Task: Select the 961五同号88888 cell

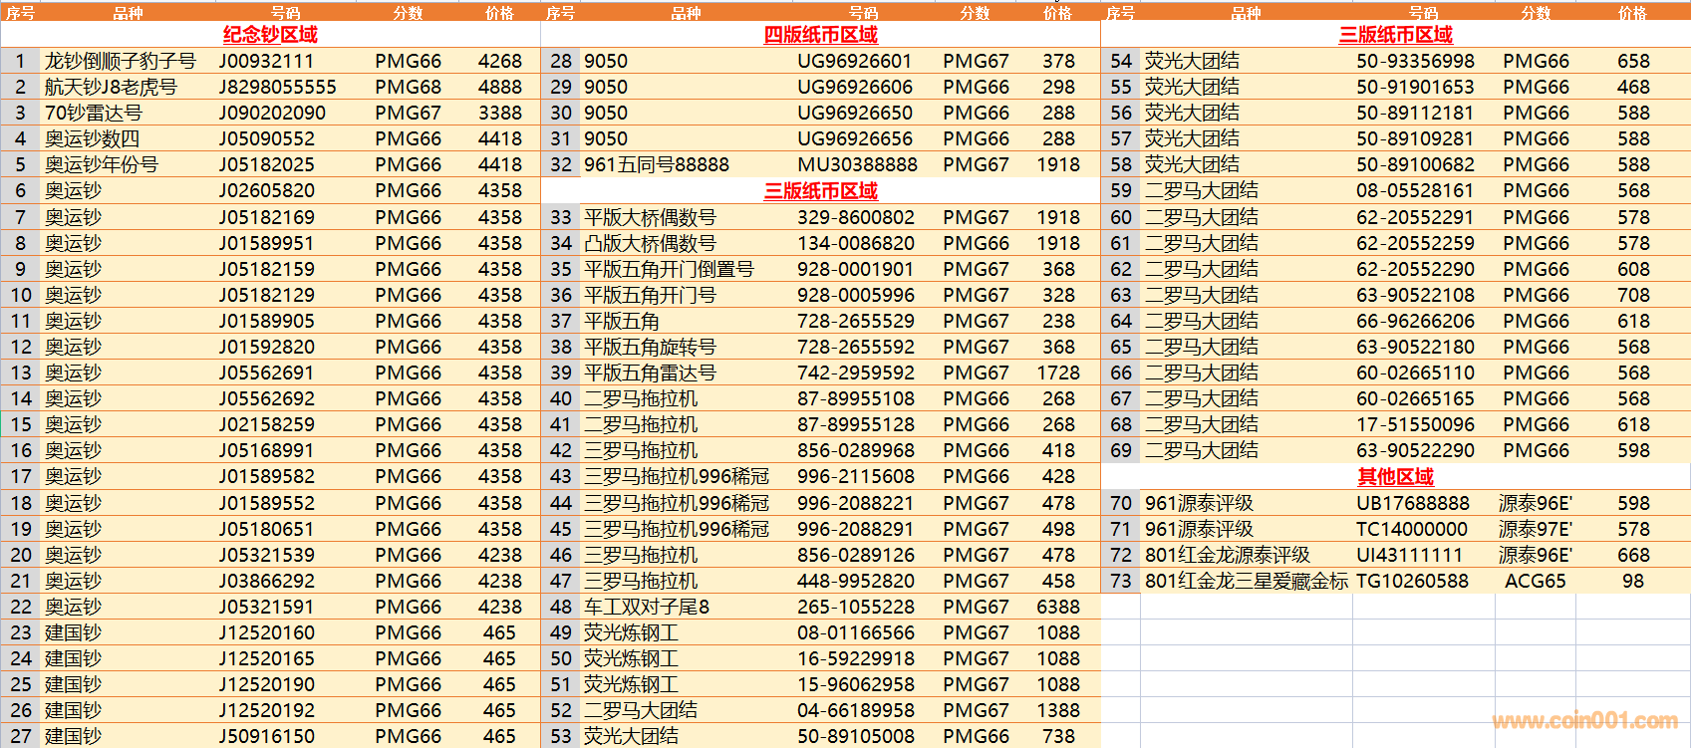Action: 657,164
